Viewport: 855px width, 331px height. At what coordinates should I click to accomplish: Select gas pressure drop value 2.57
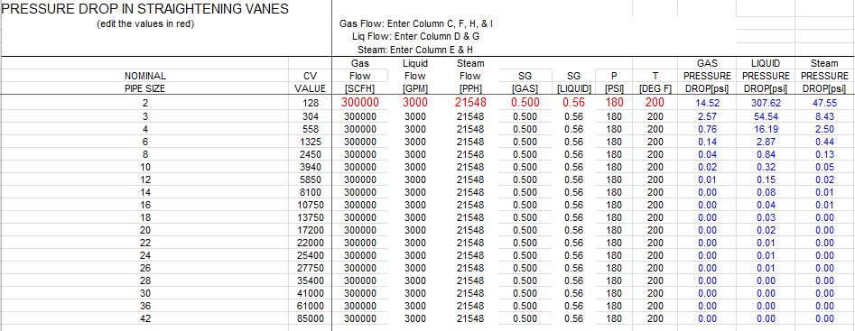click(x=707, y=116)
